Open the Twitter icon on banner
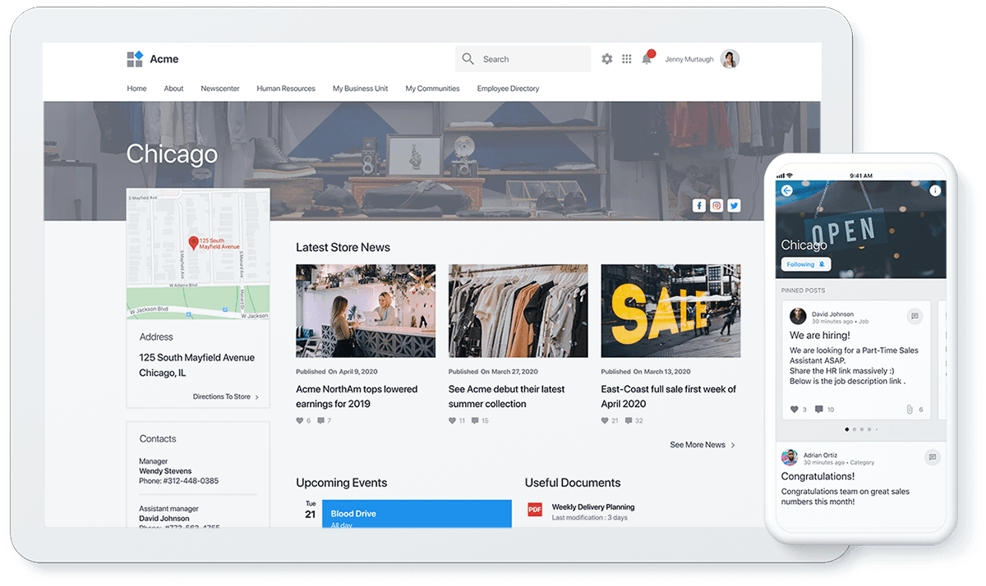This screenshot has width=986, height=586. 734,206
